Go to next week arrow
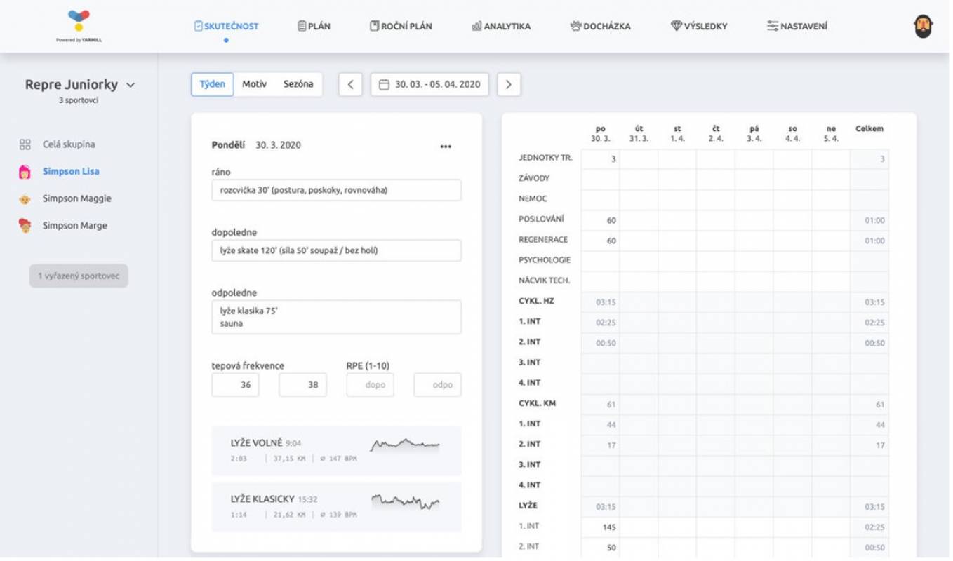 point(509,85)
